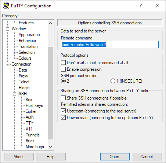166x163 pixels.
Task: Open the Tunnels category
Action: click(x=33, y=135)
